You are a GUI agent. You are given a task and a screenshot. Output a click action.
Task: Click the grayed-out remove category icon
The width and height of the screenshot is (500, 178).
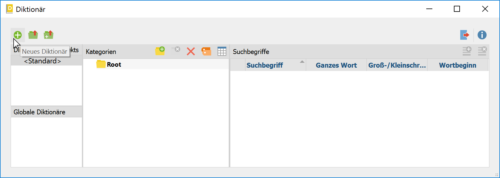point(176,49)
